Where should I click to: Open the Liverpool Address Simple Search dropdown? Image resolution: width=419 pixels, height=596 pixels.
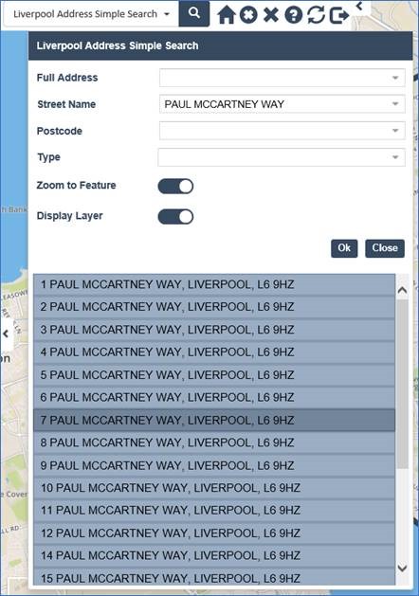click(91, 14)
